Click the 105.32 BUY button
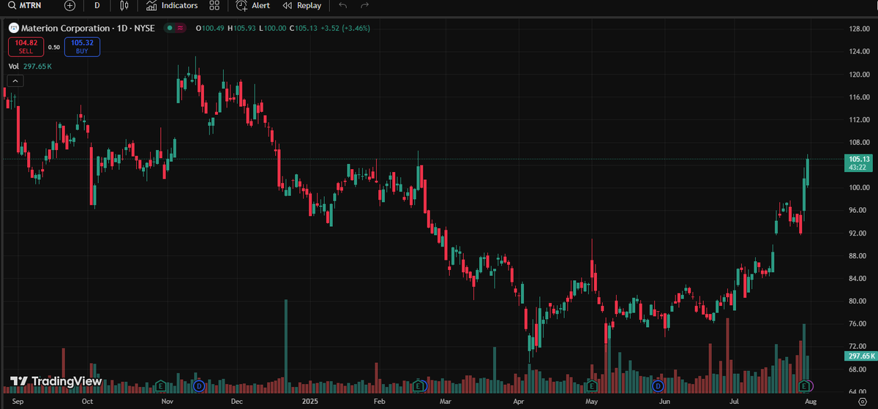Screen dimensions: 878x409 coord(82,48)
